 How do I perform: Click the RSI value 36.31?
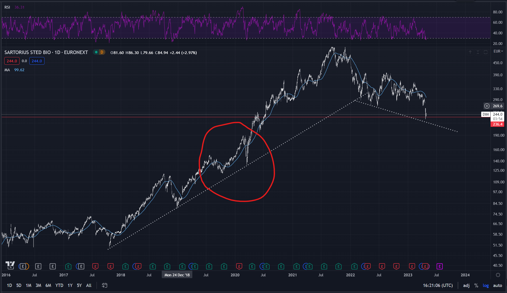[x=19, y=7]
